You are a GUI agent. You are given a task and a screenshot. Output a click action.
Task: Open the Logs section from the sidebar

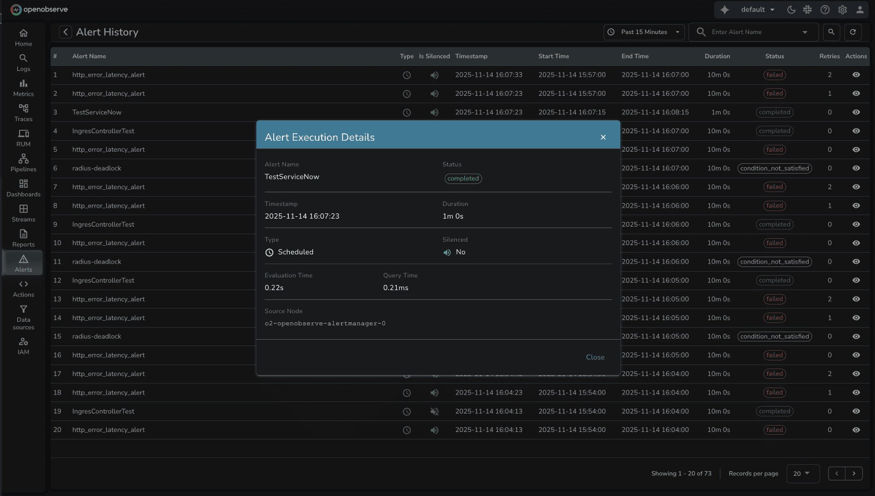coord(23,62)
